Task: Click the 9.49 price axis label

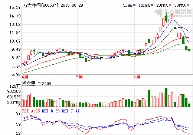Action: coord(16,50)
